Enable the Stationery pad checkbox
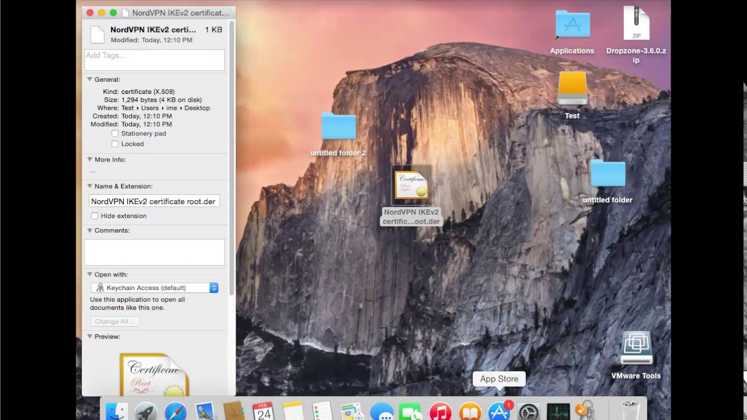Viewport: 747px width, 420px height. pos(115,134)
